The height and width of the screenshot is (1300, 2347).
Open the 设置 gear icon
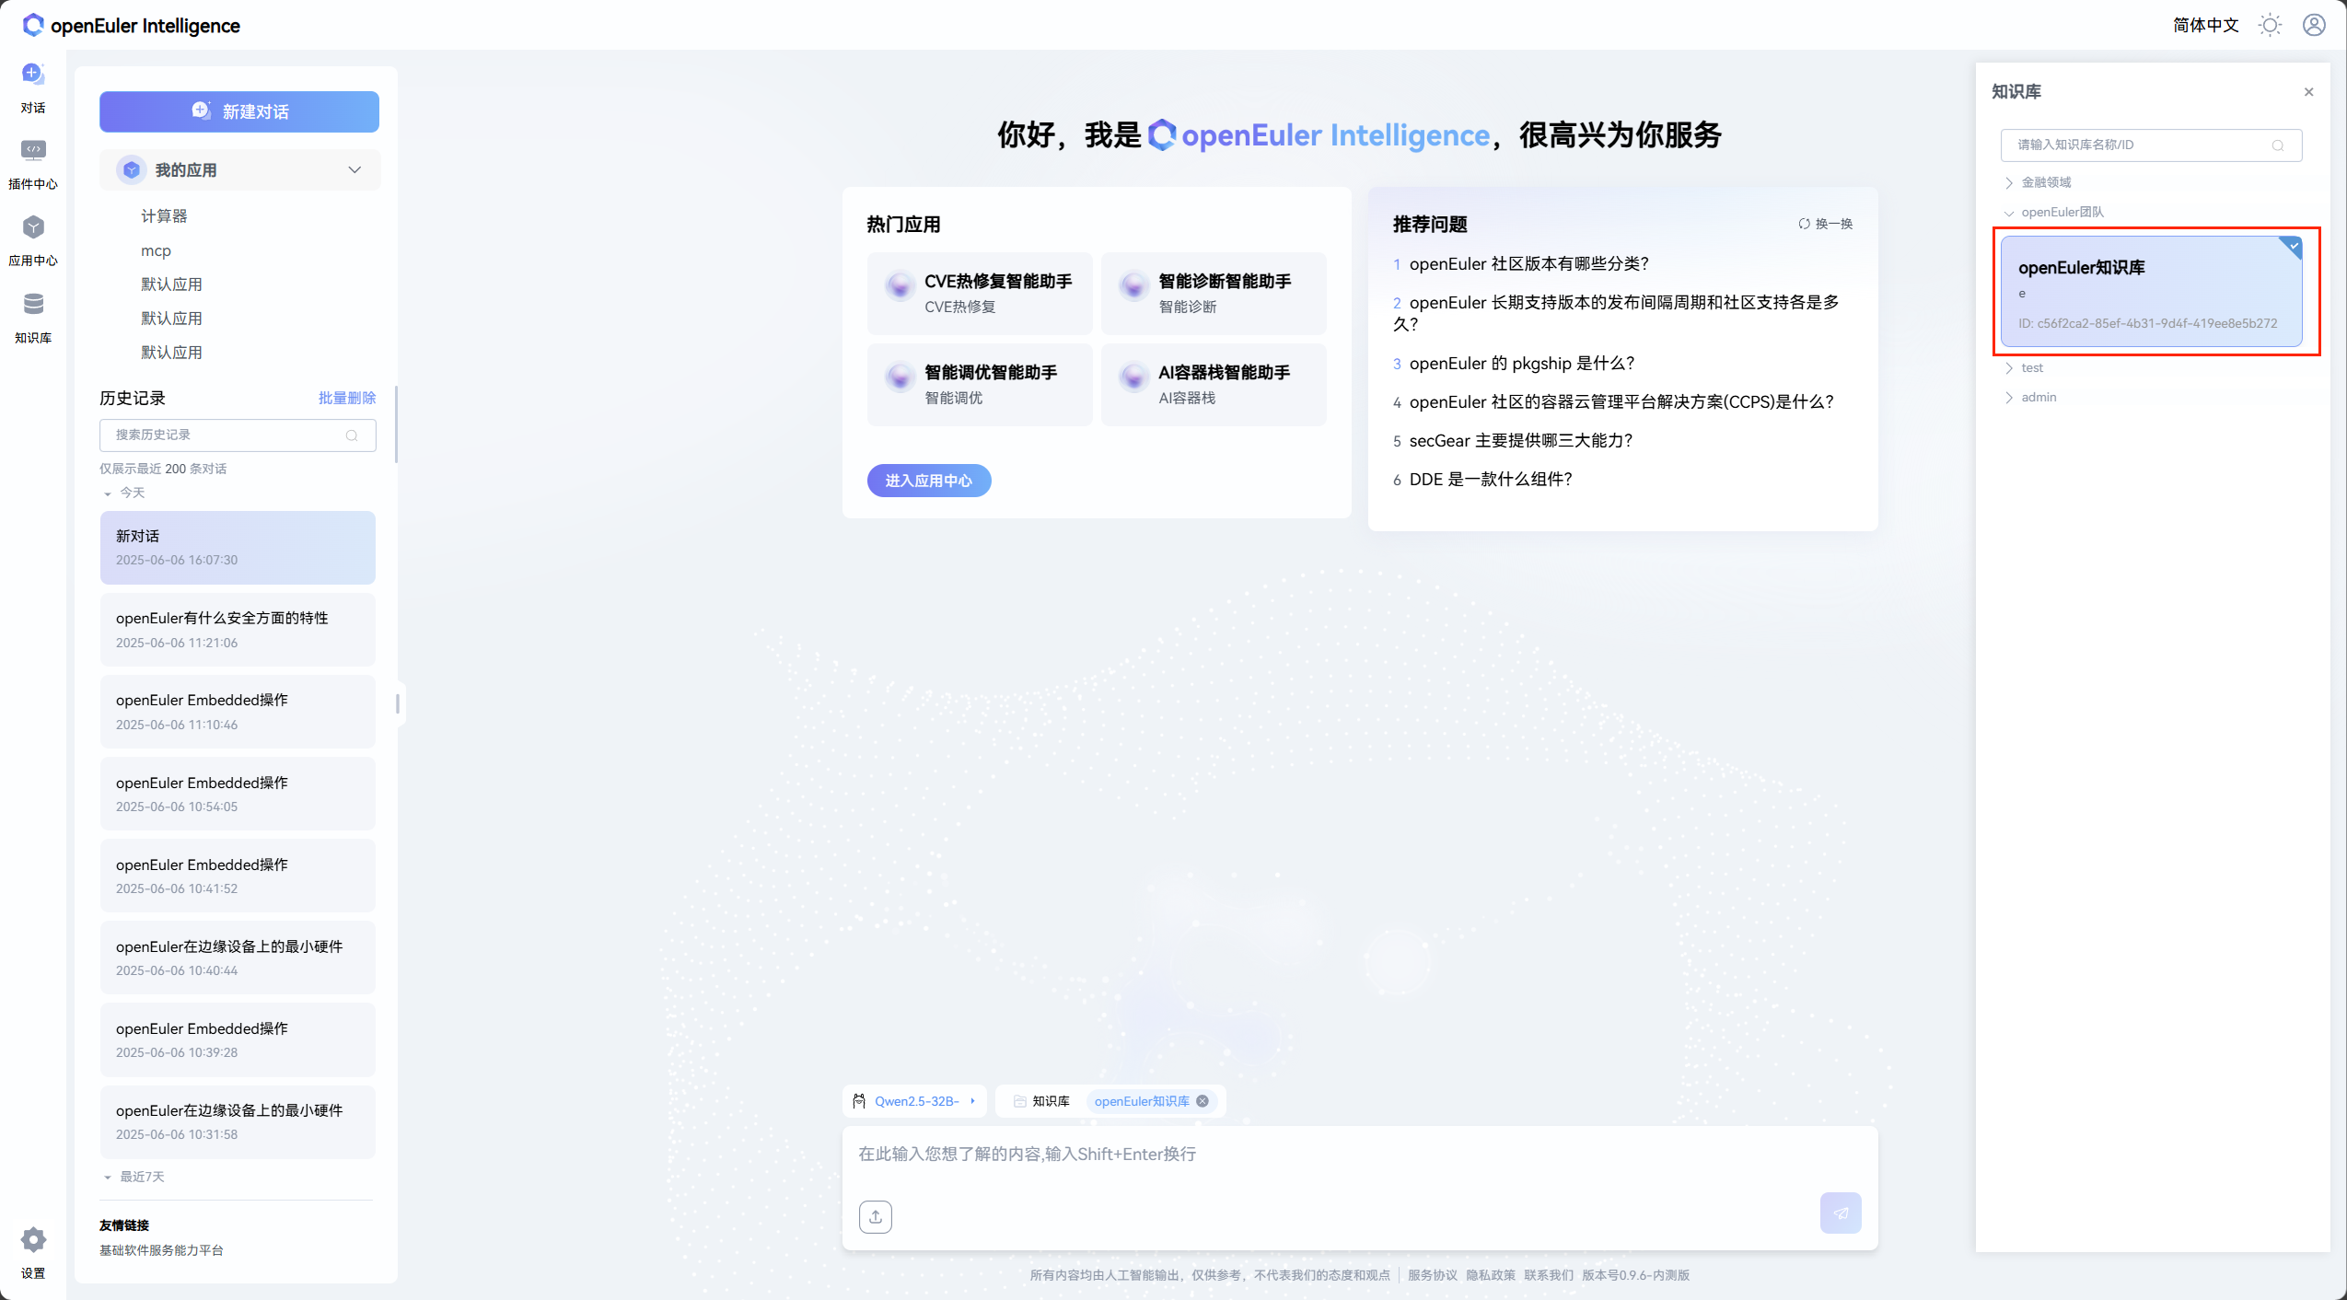[33, 1239]
